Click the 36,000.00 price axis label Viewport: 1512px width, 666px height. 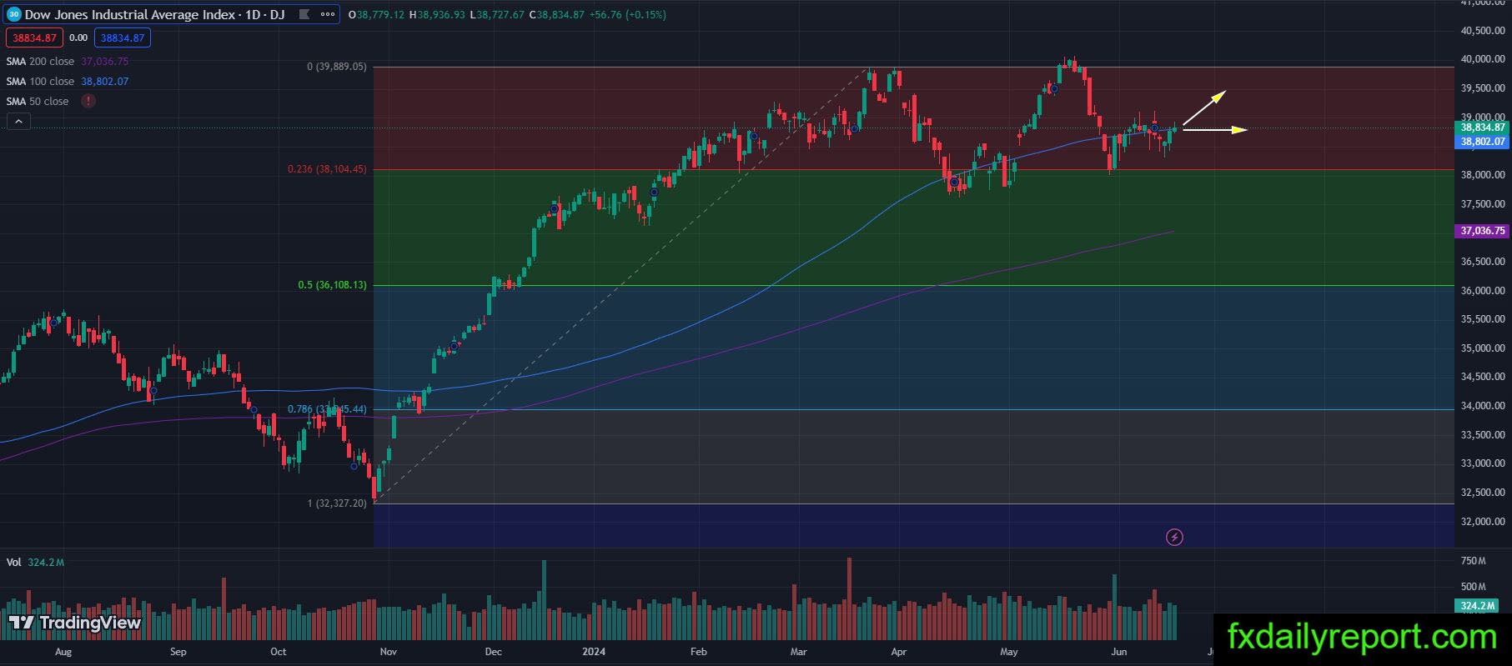(x=1483, y=290)
